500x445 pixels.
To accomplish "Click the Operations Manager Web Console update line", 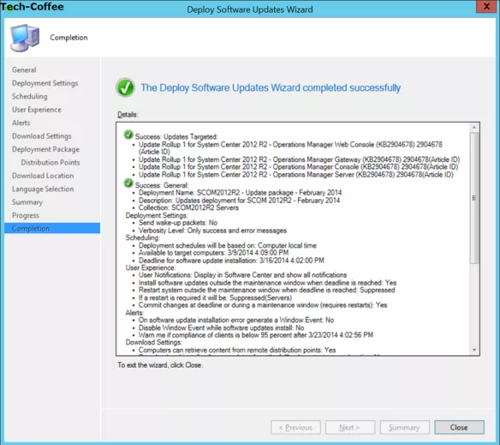I will click(290, 148).
